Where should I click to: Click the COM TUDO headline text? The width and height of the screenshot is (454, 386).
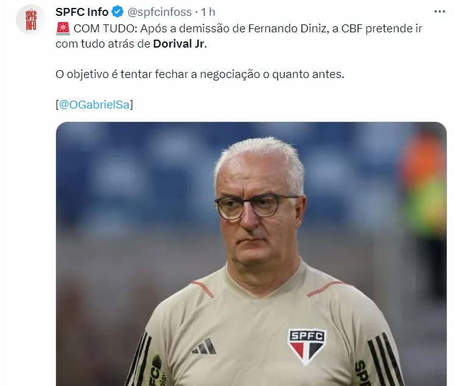tap(105, 29)
